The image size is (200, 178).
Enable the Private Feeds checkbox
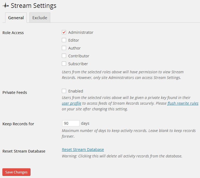pyautogui.click(x=64, y=91)
